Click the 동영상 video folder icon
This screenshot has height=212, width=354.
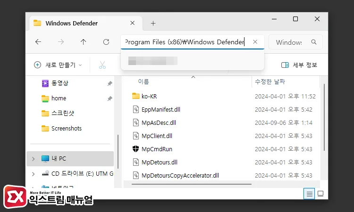point(45,83)
